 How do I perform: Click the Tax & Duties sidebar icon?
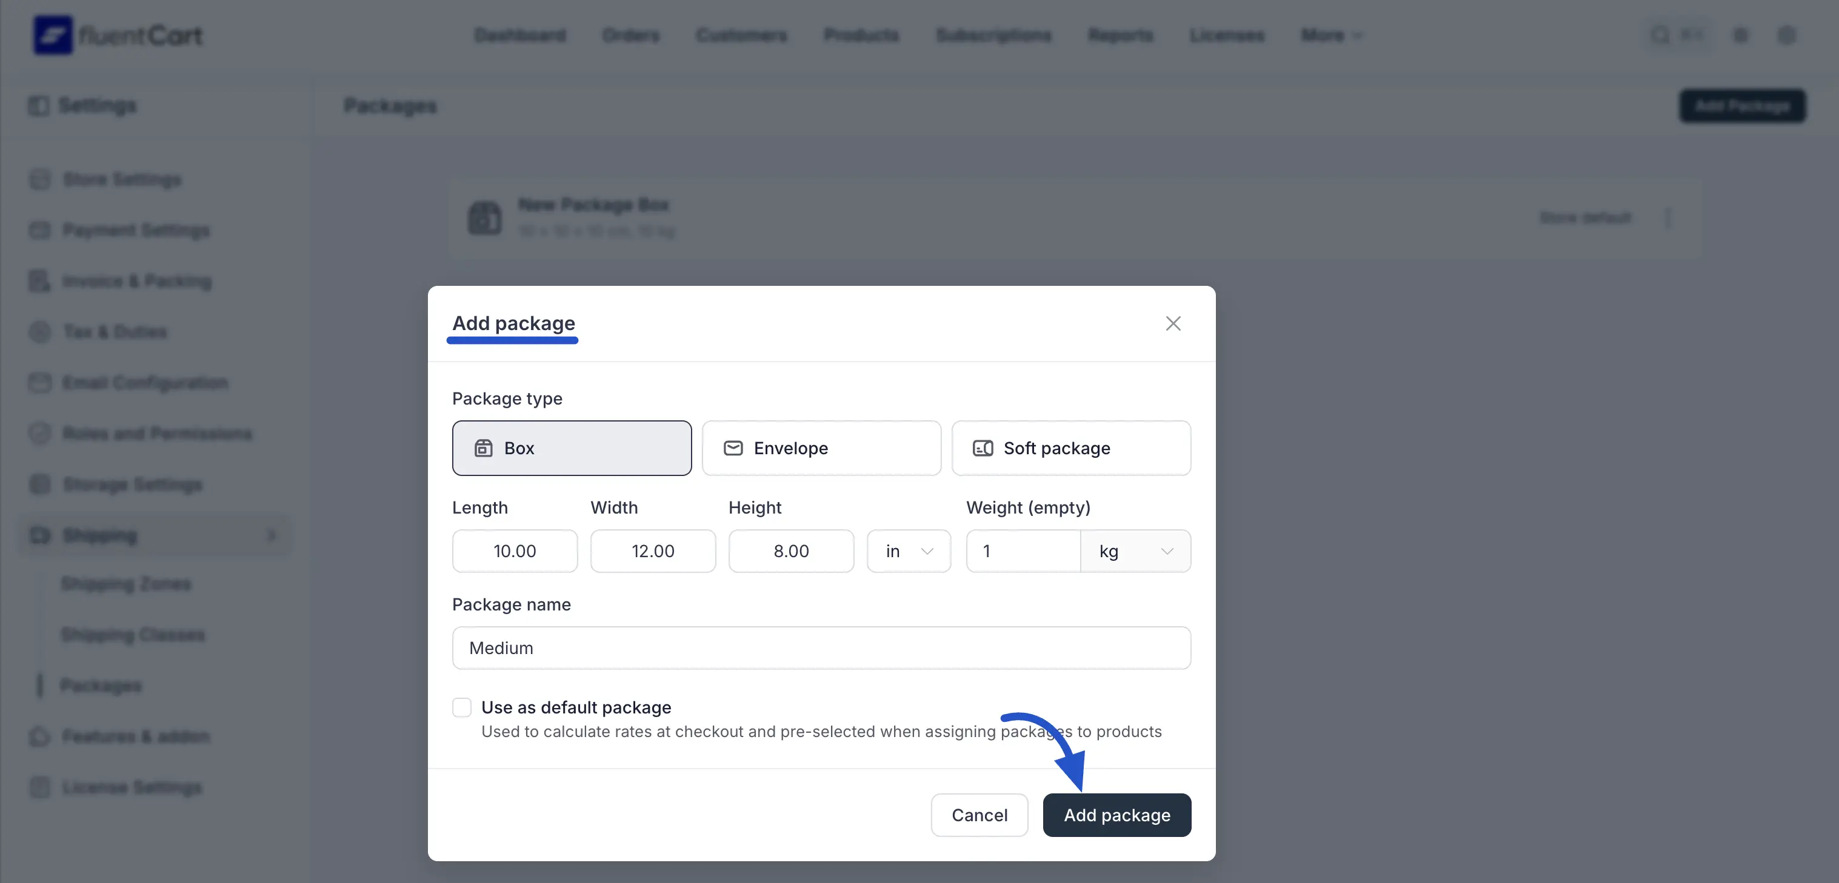[40, 332]
